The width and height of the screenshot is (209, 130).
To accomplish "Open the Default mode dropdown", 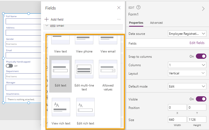I will [x=187, y=86].
